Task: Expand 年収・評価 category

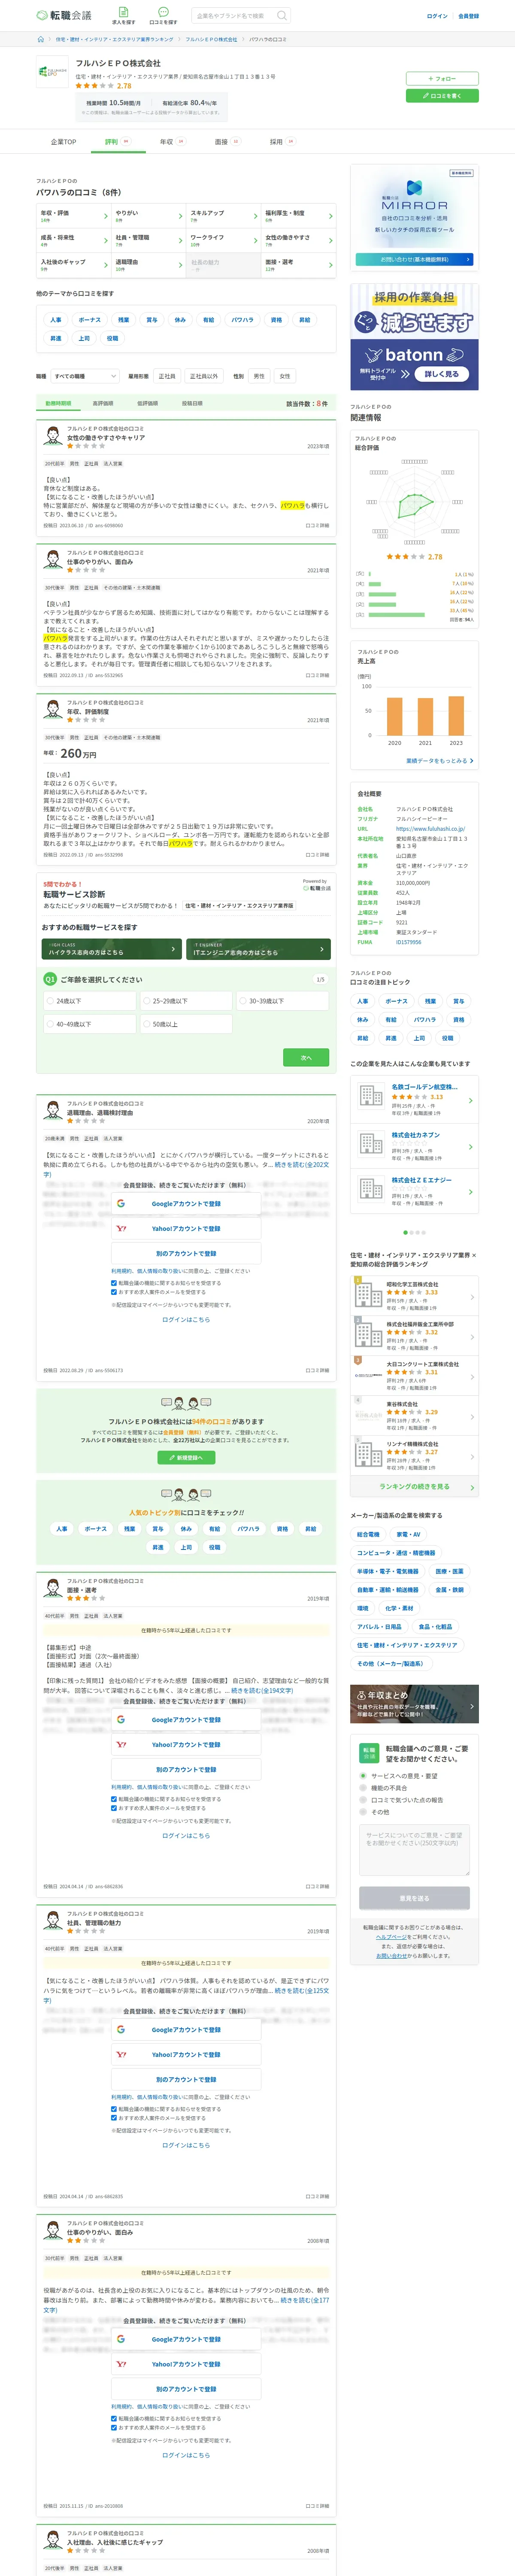Action: pos(73,215)
